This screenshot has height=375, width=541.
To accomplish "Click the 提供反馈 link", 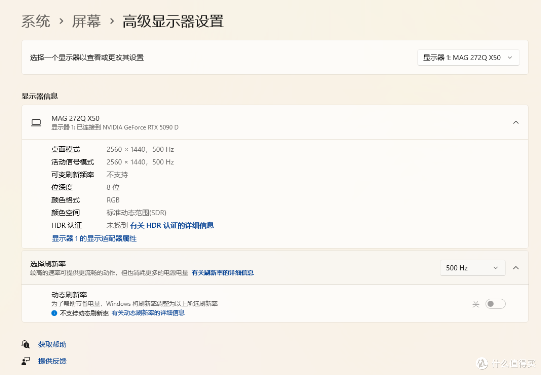I will (x=52, y=361).
